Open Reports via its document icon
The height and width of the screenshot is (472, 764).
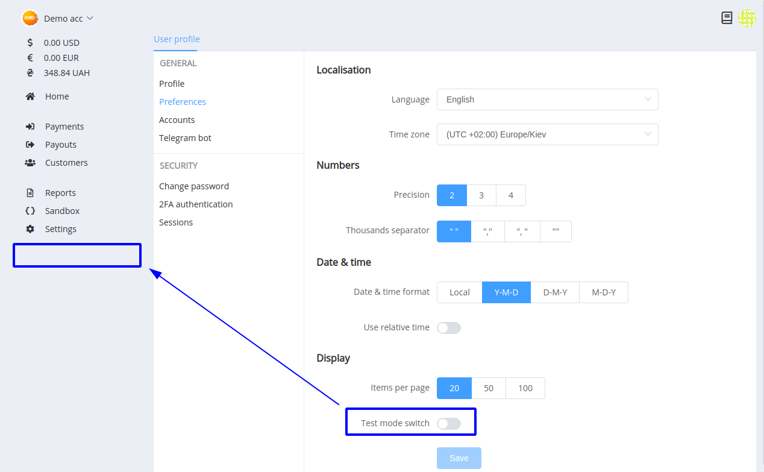(30, 193)
